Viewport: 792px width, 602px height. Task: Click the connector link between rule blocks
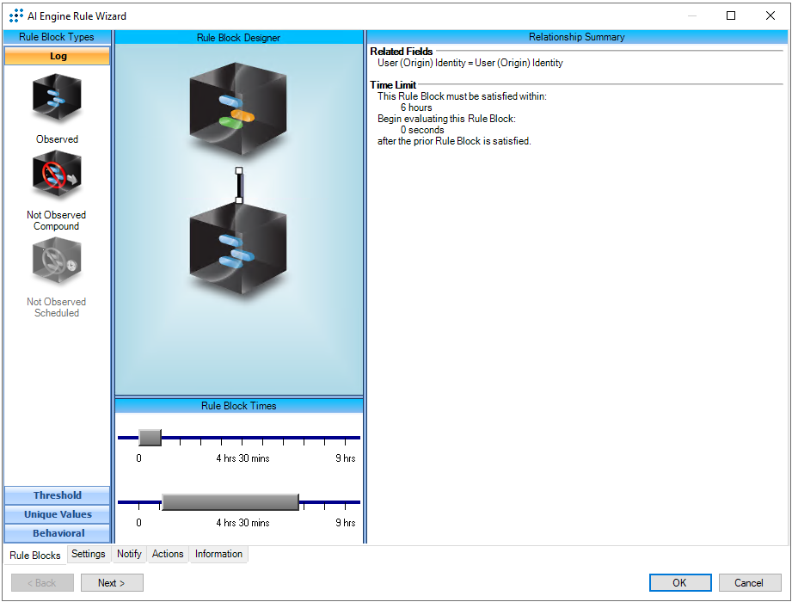(x=239, y=186)
